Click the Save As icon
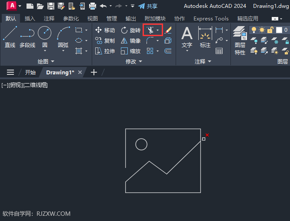 61,6
